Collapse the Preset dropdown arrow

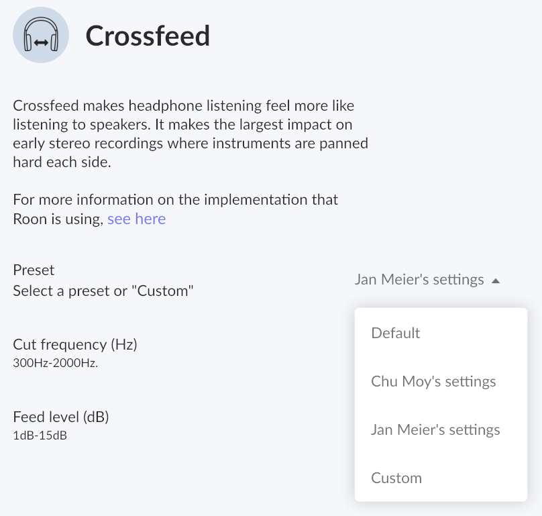click(x=496, y=280)
